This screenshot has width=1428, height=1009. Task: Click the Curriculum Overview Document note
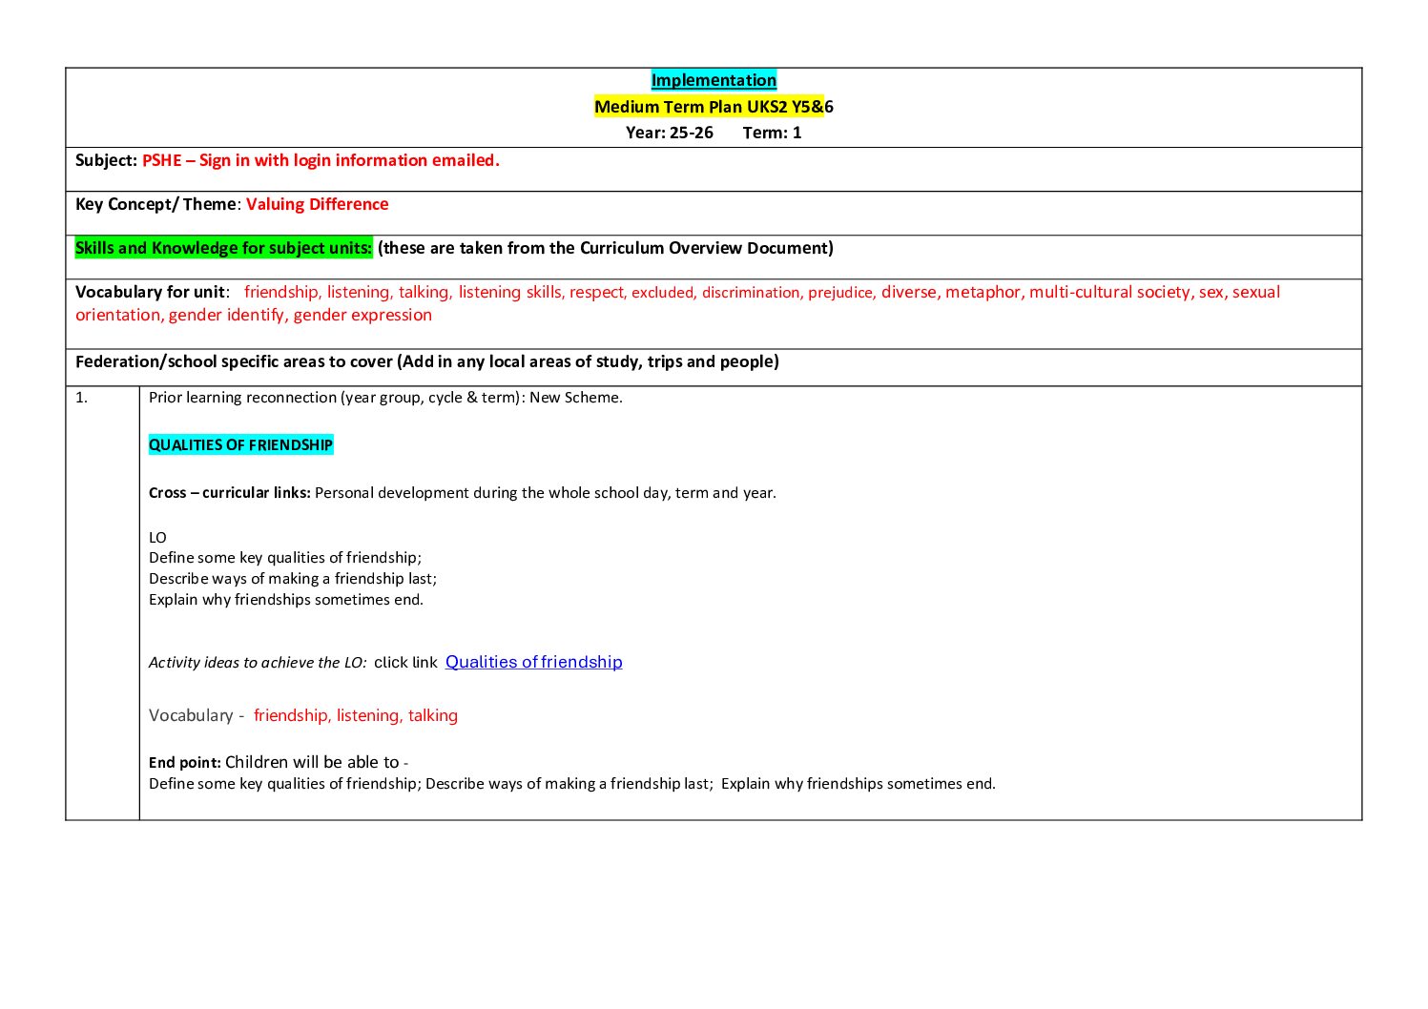click(605, 248)
